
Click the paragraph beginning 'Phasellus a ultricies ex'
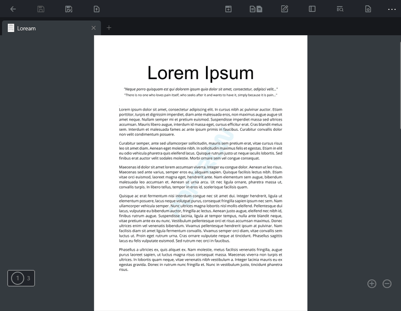pos(200,259)
